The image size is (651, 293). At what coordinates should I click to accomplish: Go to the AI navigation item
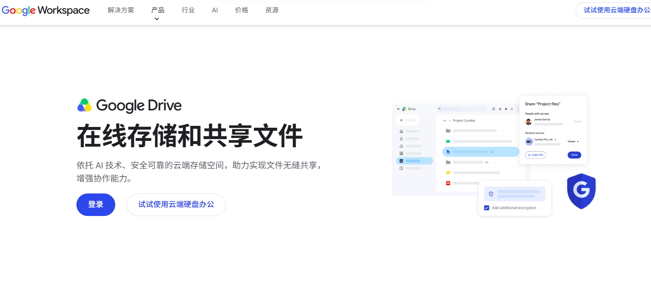[215, 10]
